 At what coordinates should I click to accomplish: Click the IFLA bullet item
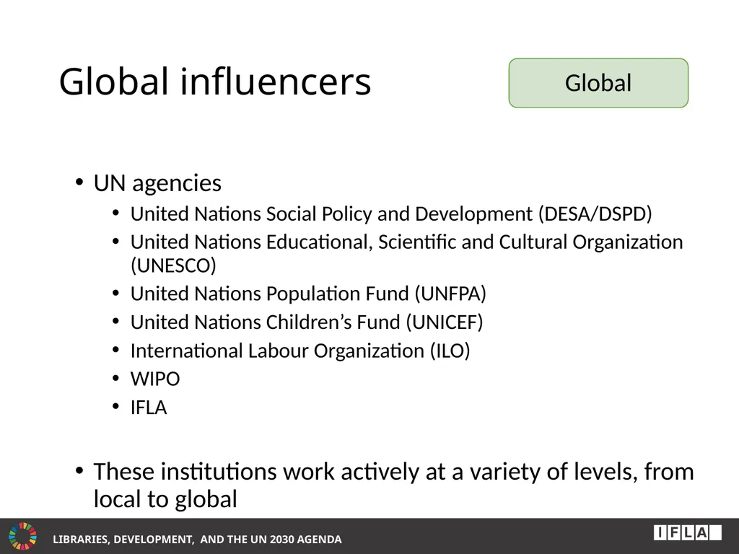coord(149,408)
